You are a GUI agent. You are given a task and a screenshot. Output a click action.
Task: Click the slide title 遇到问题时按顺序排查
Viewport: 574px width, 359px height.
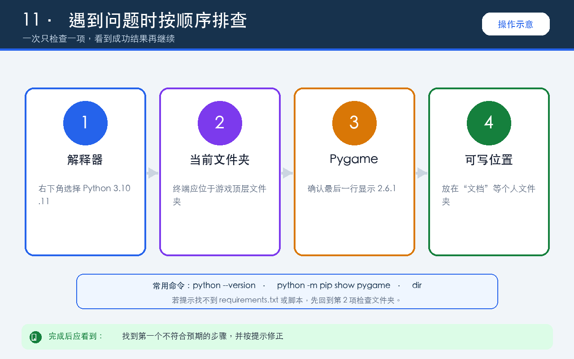coord(158,21)
